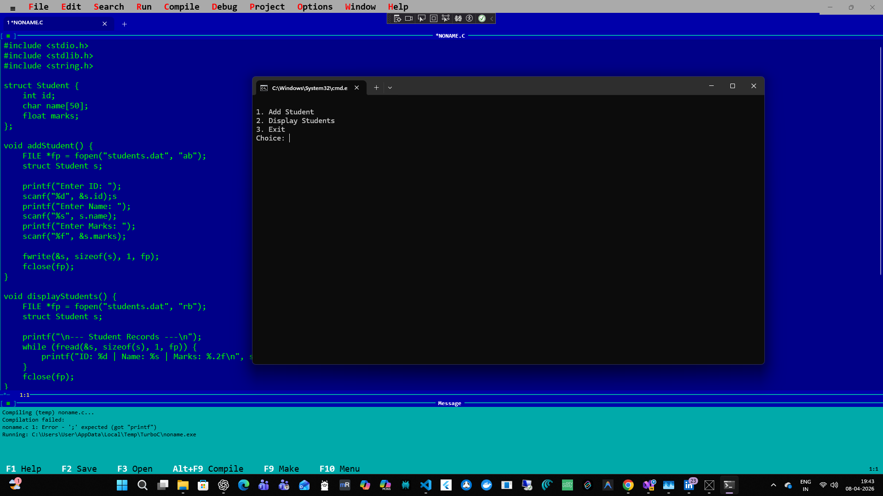
Task: Add a new editor tab with plus
Action: tap(124, 24)
